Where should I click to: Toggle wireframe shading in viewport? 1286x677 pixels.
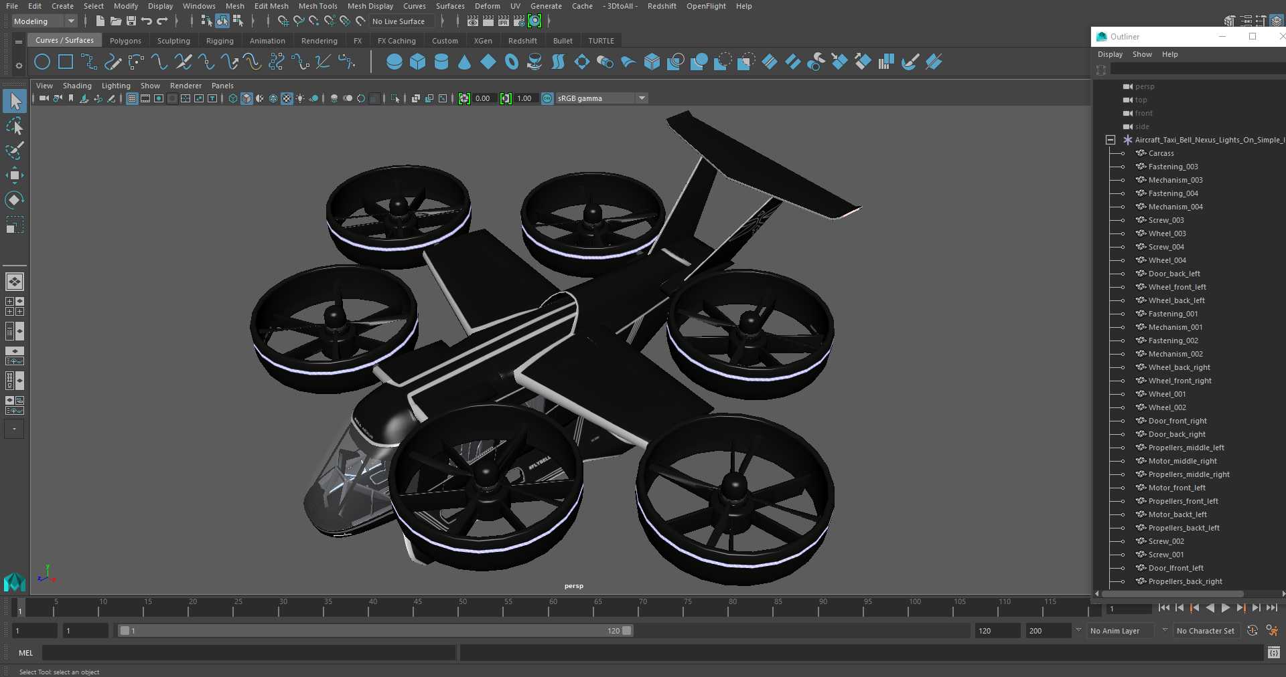point(233,98)
